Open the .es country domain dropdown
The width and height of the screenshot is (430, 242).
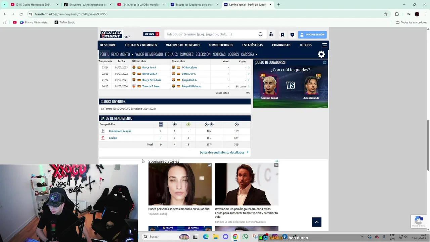[127, 37]
